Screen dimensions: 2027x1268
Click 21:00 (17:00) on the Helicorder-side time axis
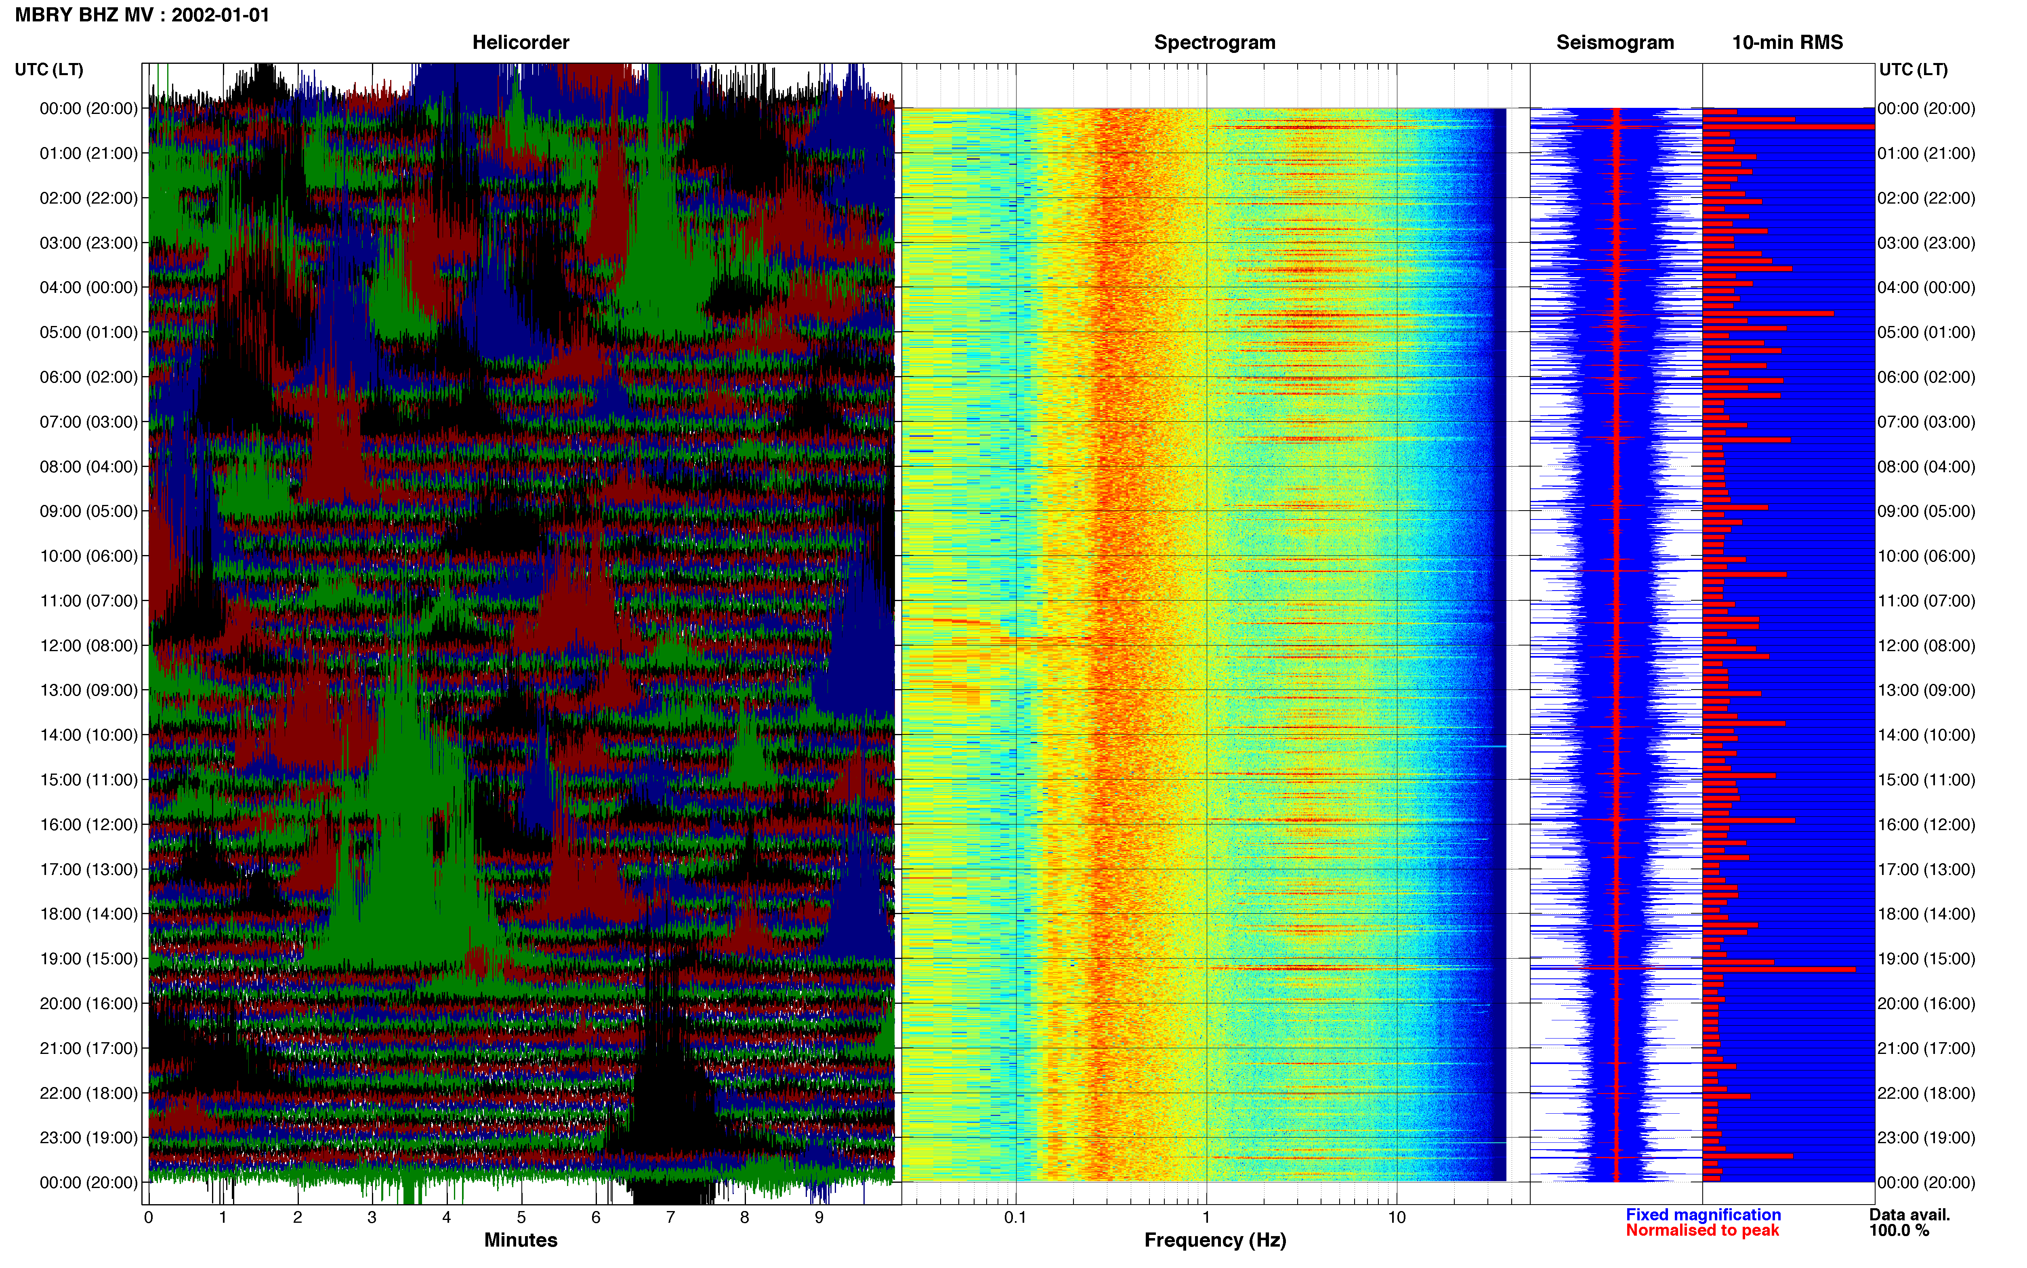[89, 1048]
